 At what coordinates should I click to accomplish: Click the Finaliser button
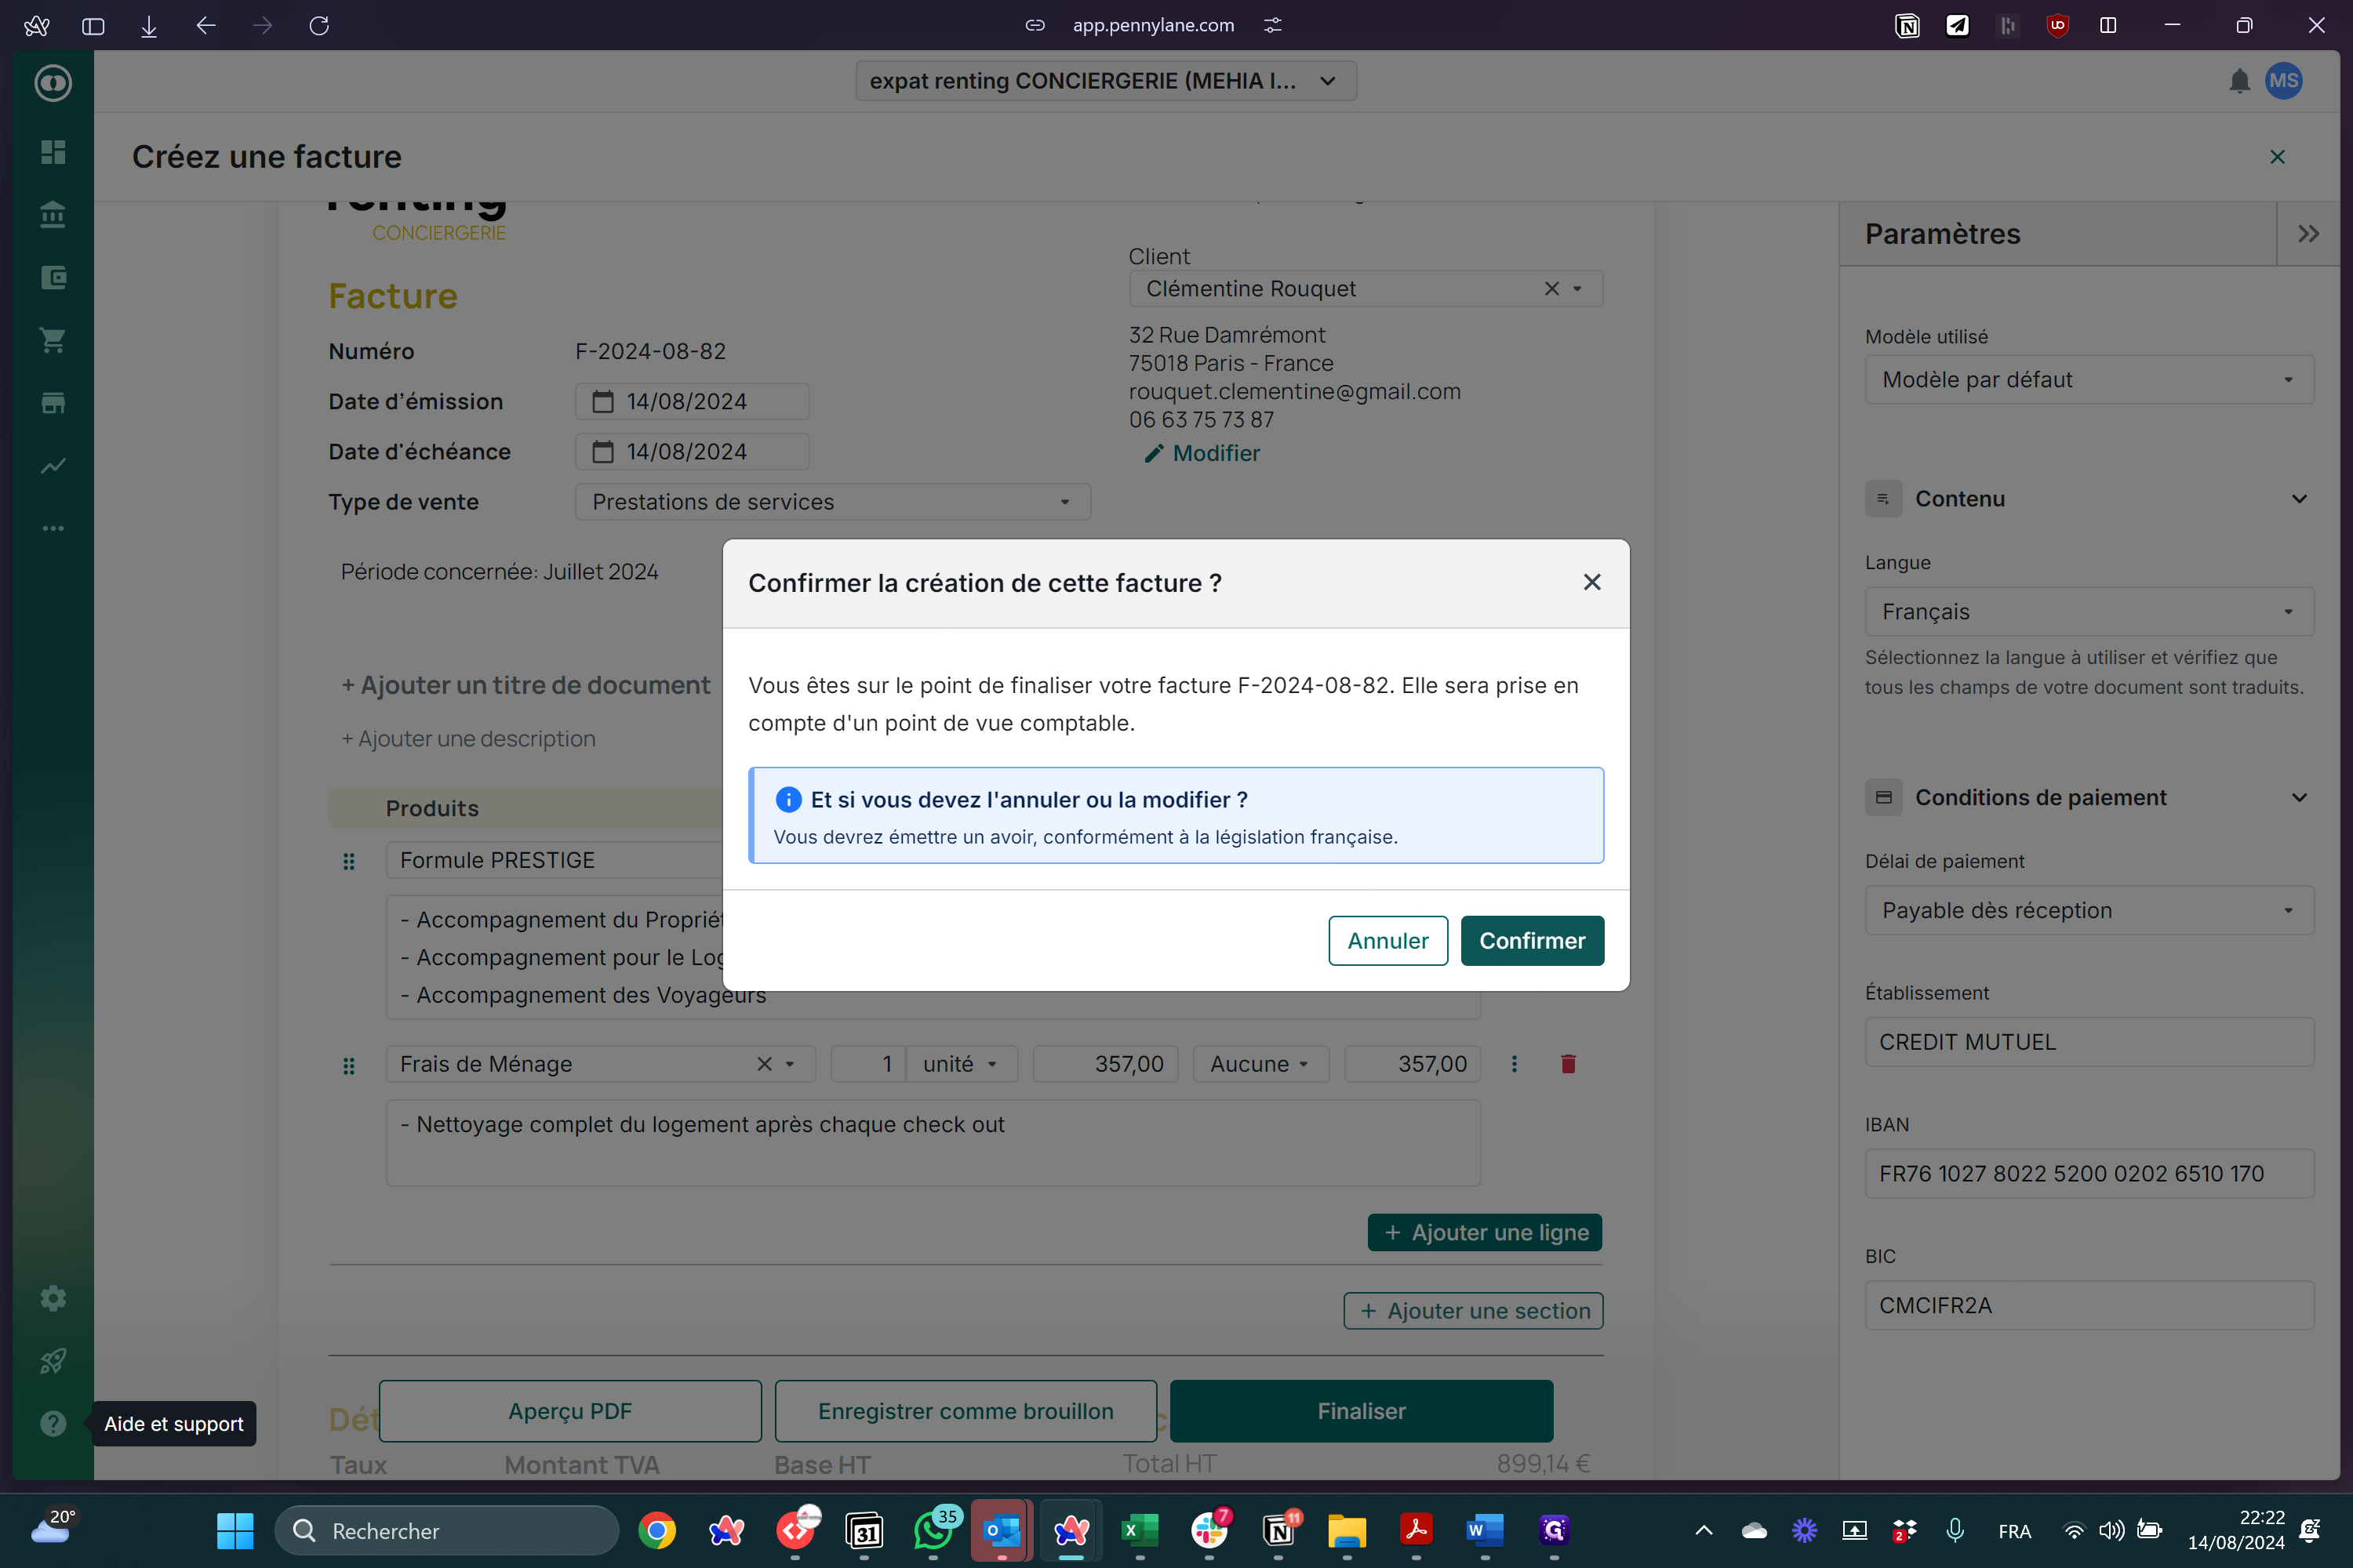tap(1362, 1411)
